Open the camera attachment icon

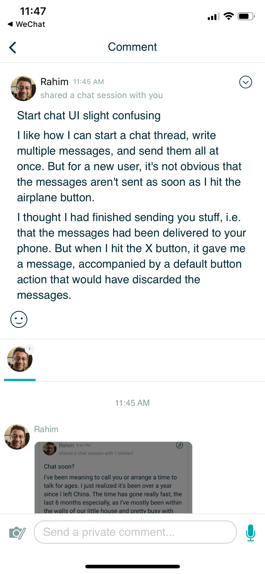coord(17,532)
